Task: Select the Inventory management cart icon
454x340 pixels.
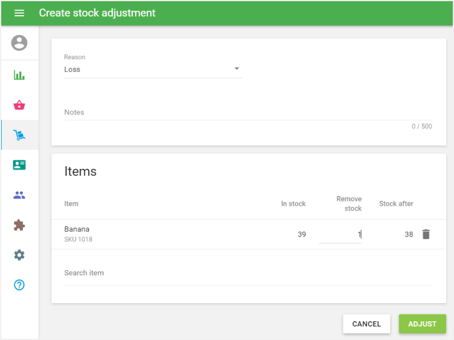Action: click(x=19, y=135)
